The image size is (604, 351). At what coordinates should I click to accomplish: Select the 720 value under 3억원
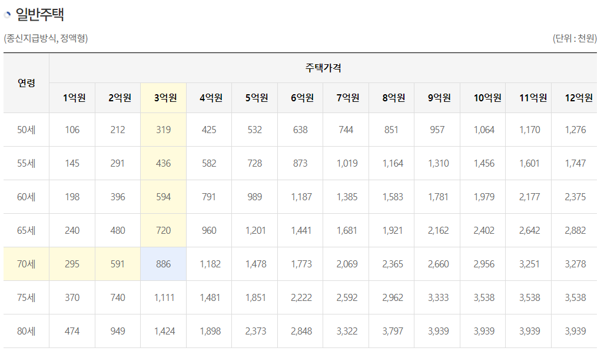[x=163, y=230]
